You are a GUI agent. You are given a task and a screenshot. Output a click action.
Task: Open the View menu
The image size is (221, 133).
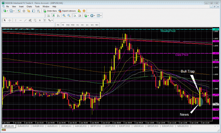(x=14, y=6)
